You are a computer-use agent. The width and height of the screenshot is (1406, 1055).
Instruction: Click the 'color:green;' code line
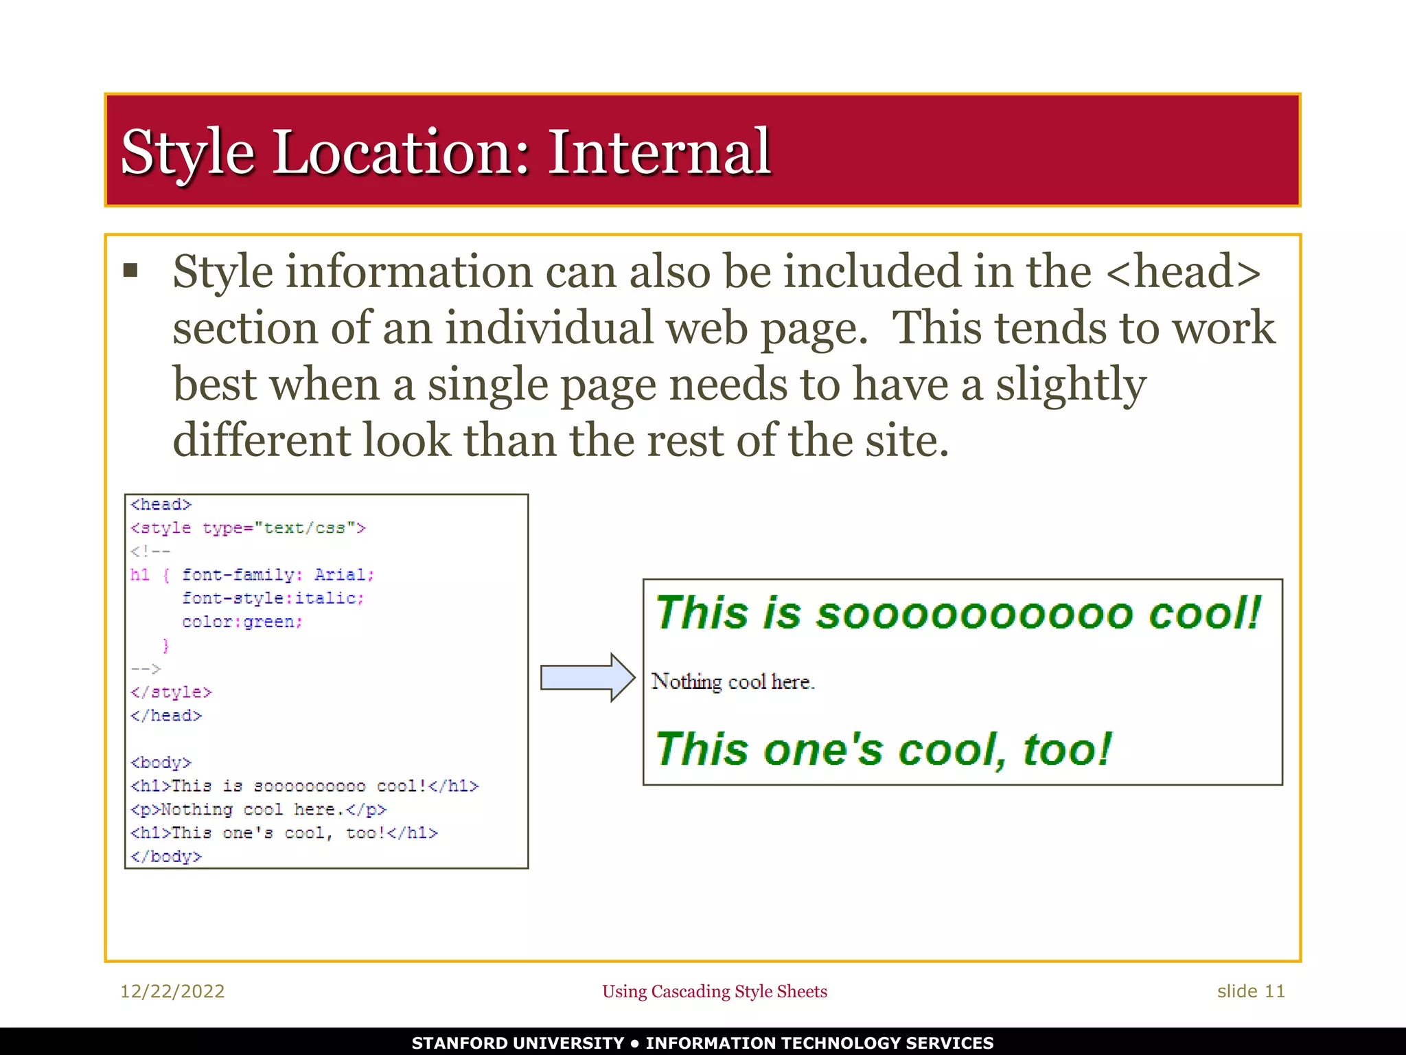[x=242, y=622]
